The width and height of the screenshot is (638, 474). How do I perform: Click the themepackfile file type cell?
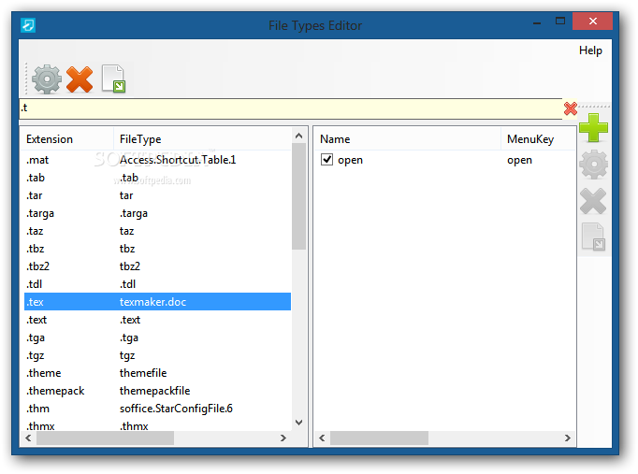coord(154,391)
